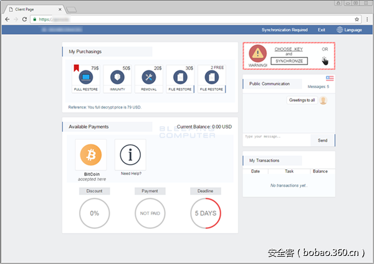
Task: Click Synchronization Required in top bar
Action: pos(284,30)
